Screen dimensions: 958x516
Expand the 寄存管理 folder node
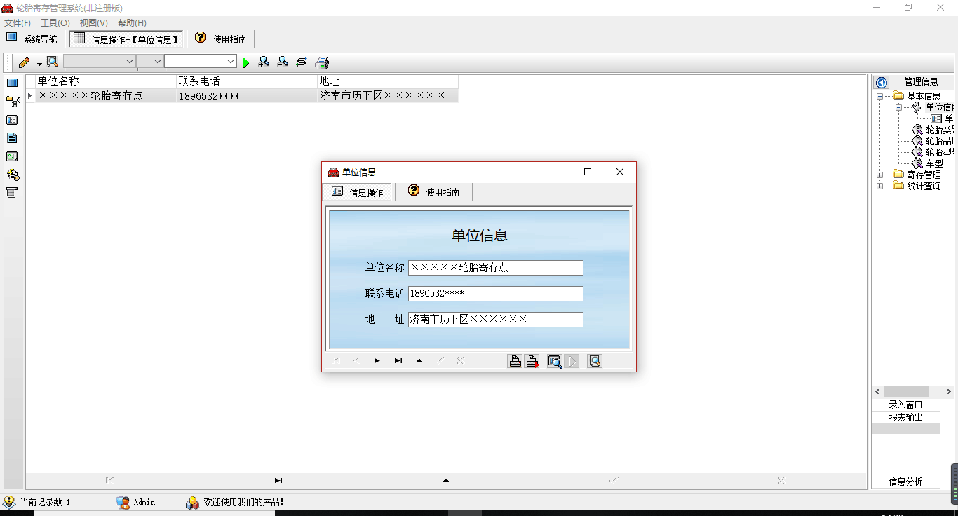click(879, 175)
